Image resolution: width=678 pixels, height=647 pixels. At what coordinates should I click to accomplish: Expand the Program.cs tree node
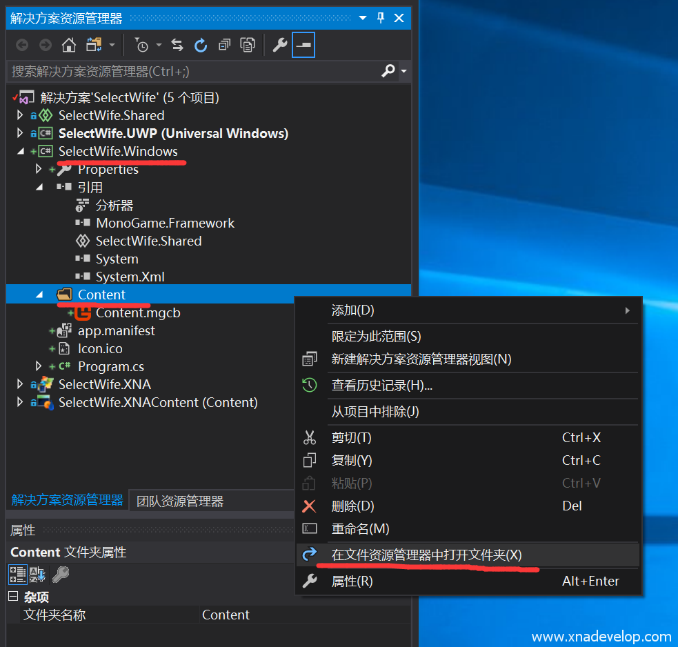[x=39, y=366]
